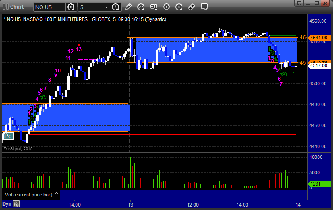Viewport: 333px width, 210px height.
Task: Click the magenta 11 count label
Action: [x=68, y=58]
